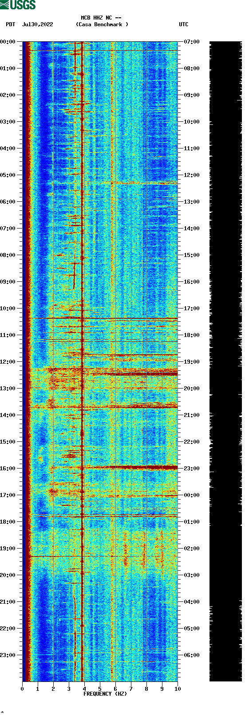Click the UTC '06:00' time label
Viewport: 245px width, 717px height.
[192, 655]
